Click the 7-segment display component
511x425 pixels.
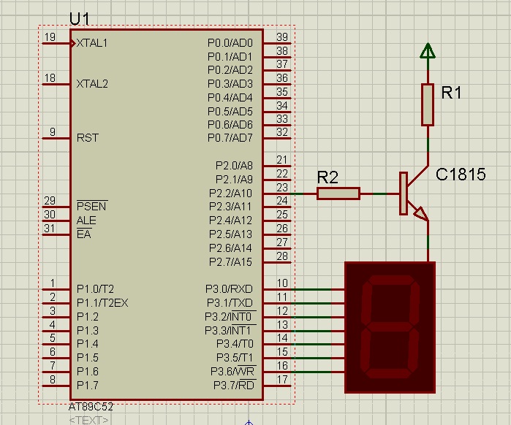click(x=390, y=327)
